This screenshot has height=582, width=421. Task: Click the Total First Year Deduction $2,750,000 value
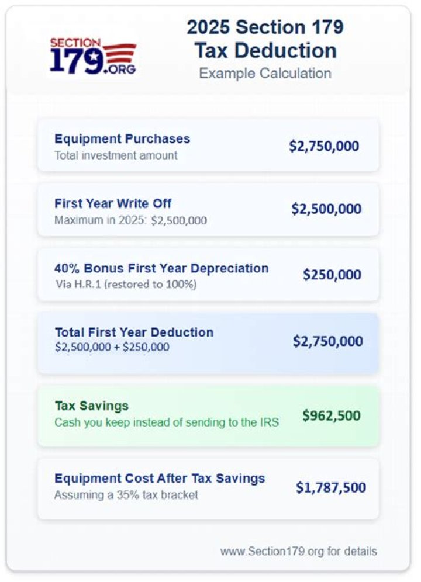(327, 341)
